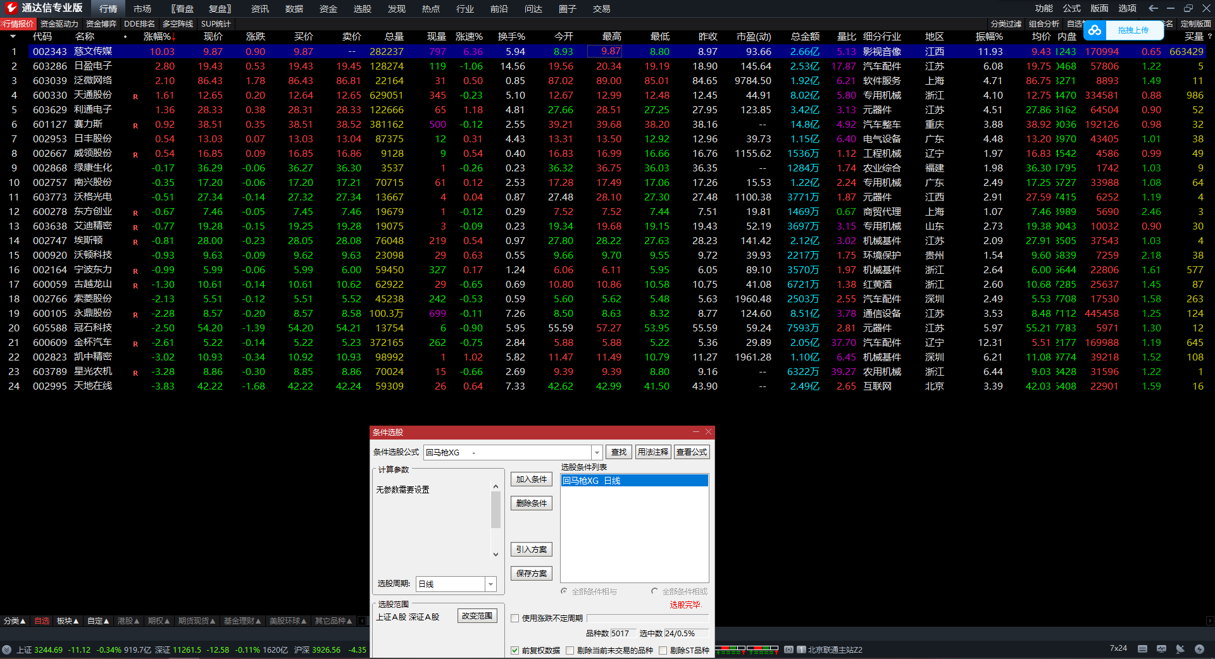Click the R marker beside 天通股份
This screenshot has height=659, width=1215.
(135, 97)
